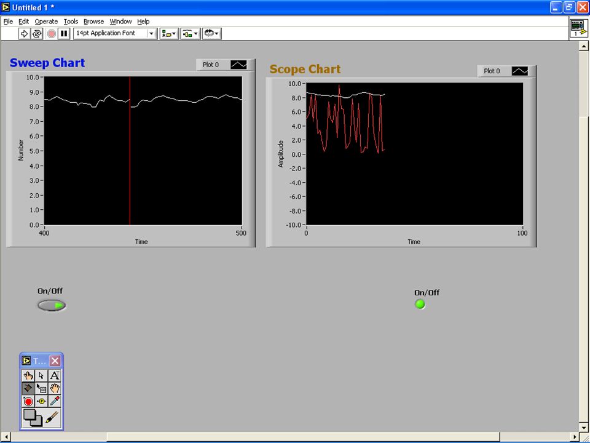Click the right arrow of horizontal scrollbar

(x=574, y=437)
